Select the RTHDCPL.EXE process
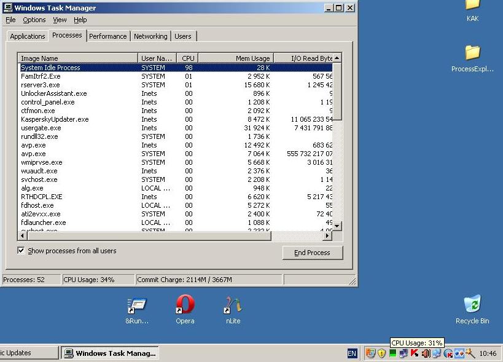Image resolution: width=503 pixels, height=362 pixels. tap(175, 197)
